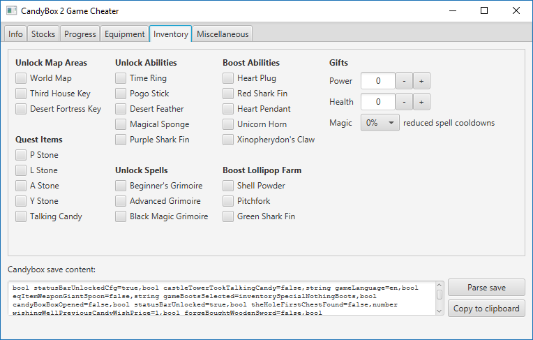
Task: Toggle the P Stone checkbox
Action: click(x=21, y=155)
